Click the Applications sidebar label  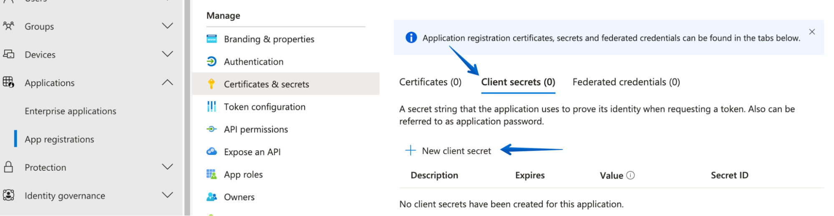[50, 83]
